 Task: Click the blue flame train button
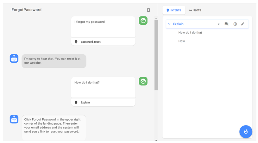246,132
